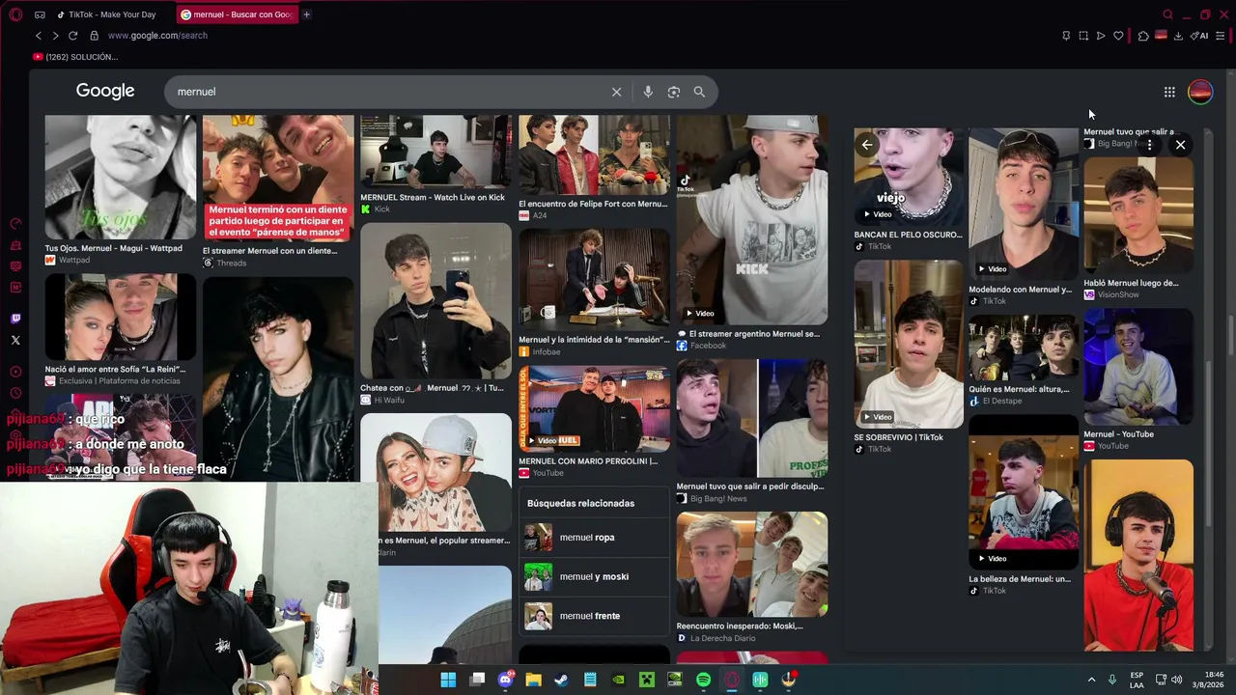Open browser tab search magnifier
This screenshot has width=1236, height=695.
pos(1167,14)
